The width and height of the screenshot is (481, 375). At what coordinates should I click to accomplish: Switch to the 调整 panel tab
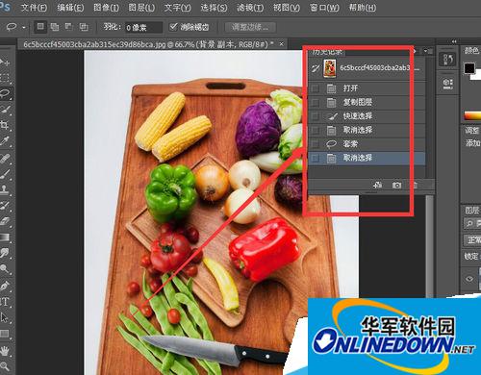472,130
